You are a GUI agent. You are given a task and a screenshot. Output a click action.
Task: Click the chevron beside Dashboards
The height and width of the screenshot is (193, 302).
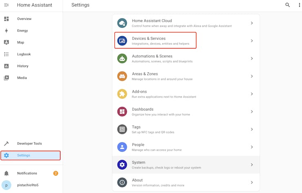tap(252, 112)
